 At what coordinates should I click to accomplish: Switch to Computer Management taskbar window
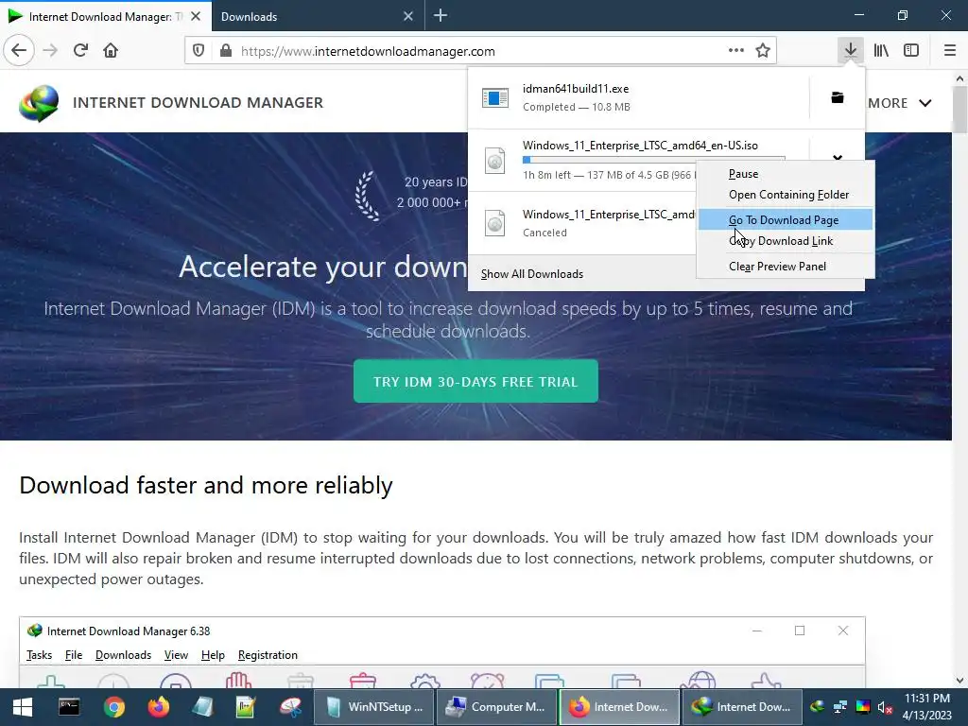(x=496, y=707)
